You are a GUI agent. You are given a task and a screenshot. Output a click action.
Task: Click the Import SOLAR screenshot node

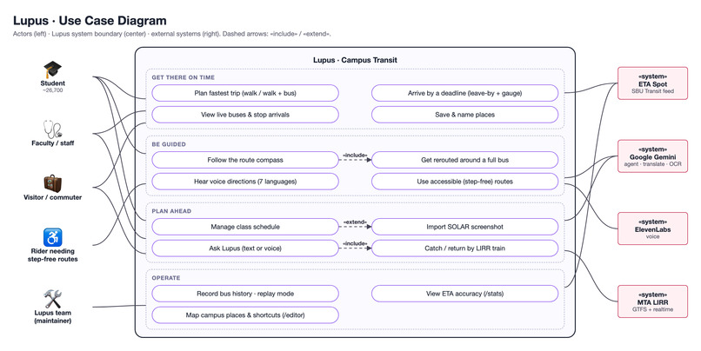pos(465,227)
